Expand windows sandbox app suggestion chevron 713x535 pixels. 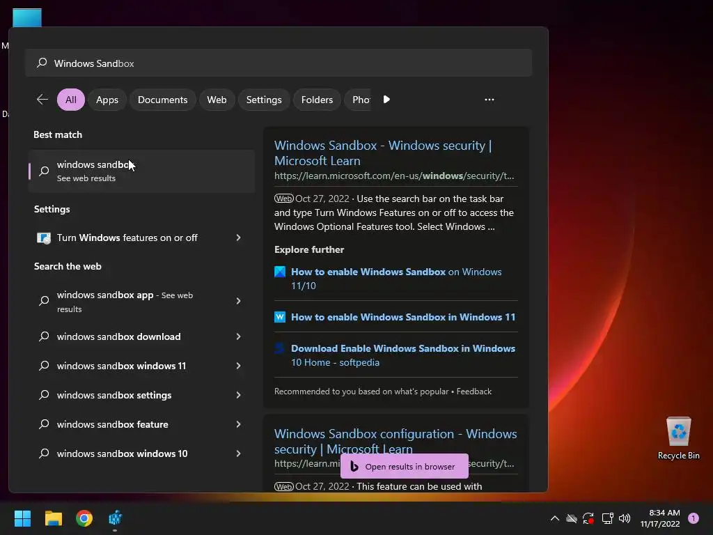coord(238,301)
